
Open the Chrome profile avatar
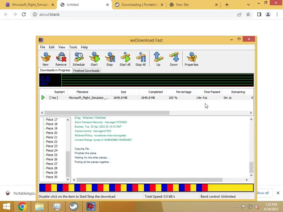(x=268, y=14)
